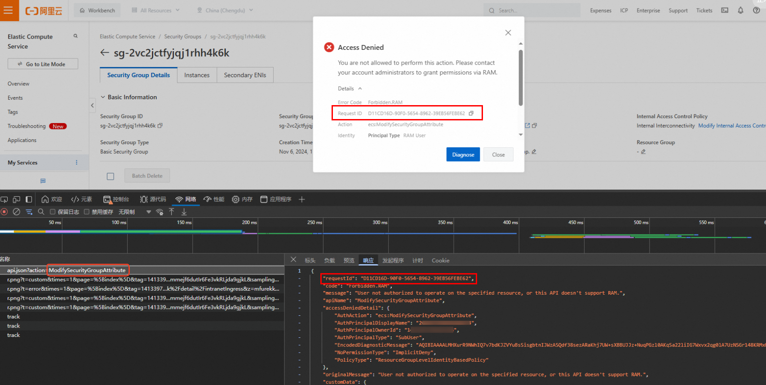Collapse the Details section in dialog
This screenshot has height=385, width=766.
coord(350,89)
